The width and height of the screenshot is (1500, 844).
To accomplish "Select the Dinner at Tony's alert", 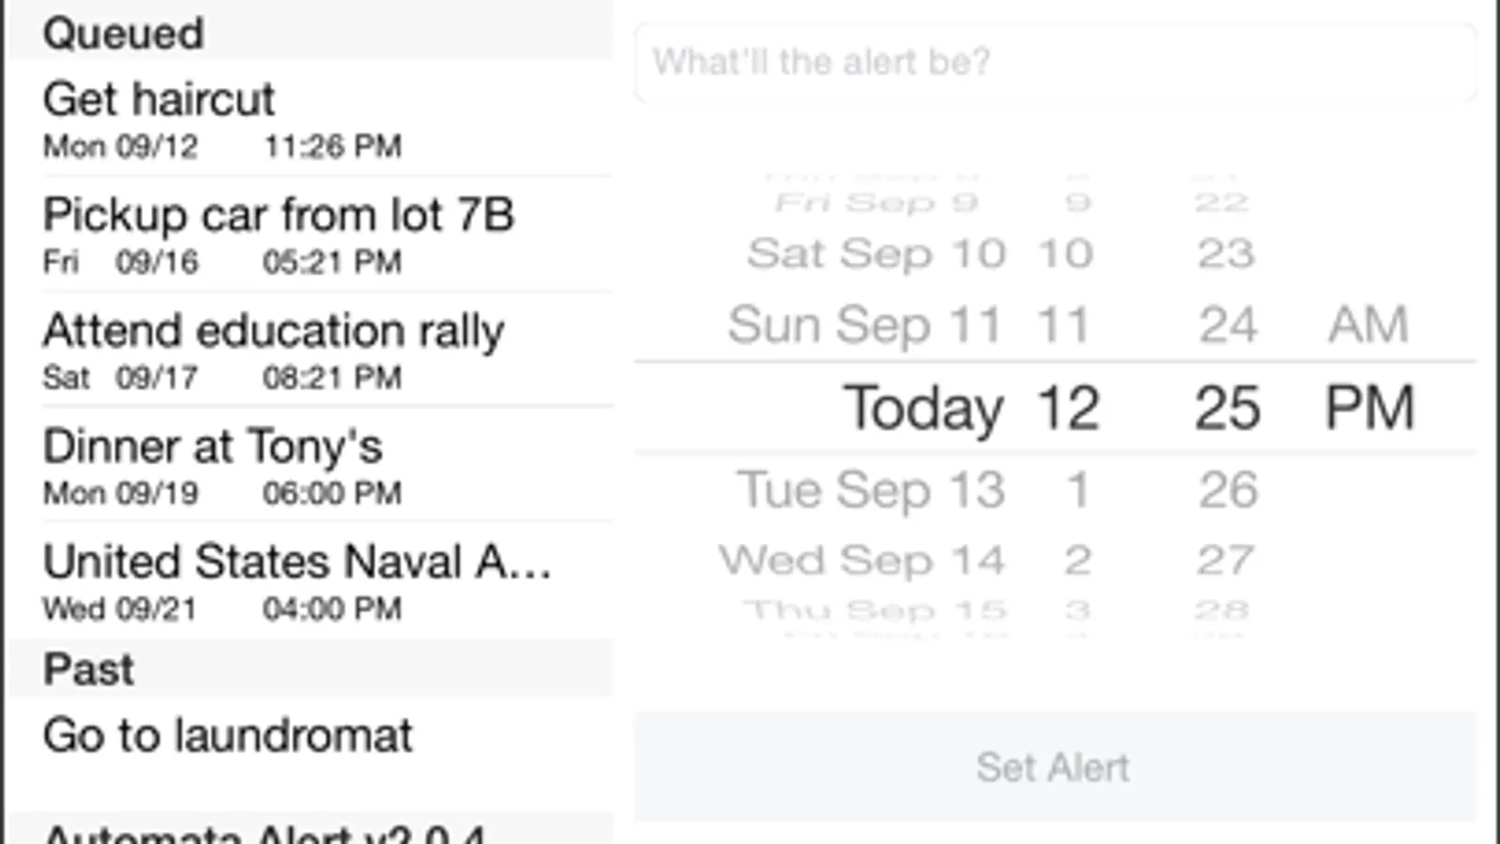I will click(310, 466).
